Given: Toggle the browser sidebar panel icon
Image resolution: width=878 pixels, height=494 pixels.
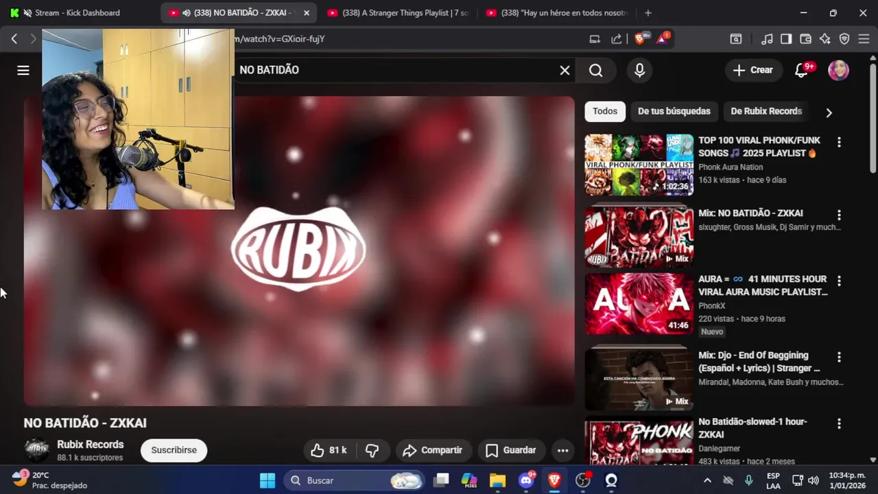Looking at the screenshot, I should point(786,39).
